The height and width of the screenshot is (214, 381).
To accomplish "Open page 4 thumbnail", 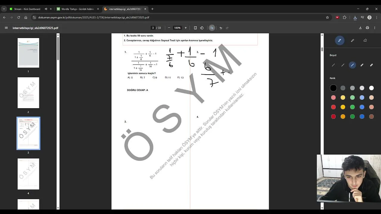I will [x=28, y=174].
